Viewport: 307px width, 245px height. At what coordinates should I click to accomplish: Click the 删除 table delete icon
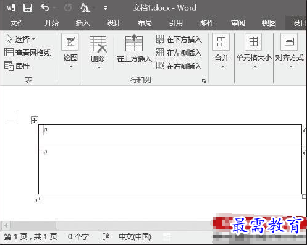click(x=98, y=44)
